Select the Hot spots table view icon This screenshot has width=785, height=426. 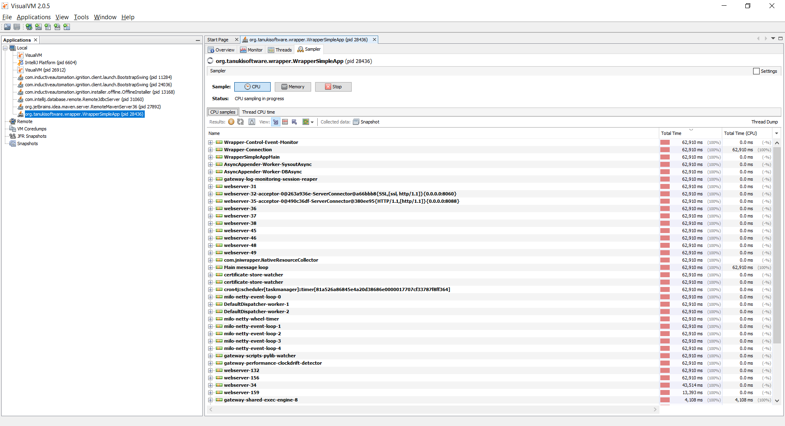coord(285,122)
